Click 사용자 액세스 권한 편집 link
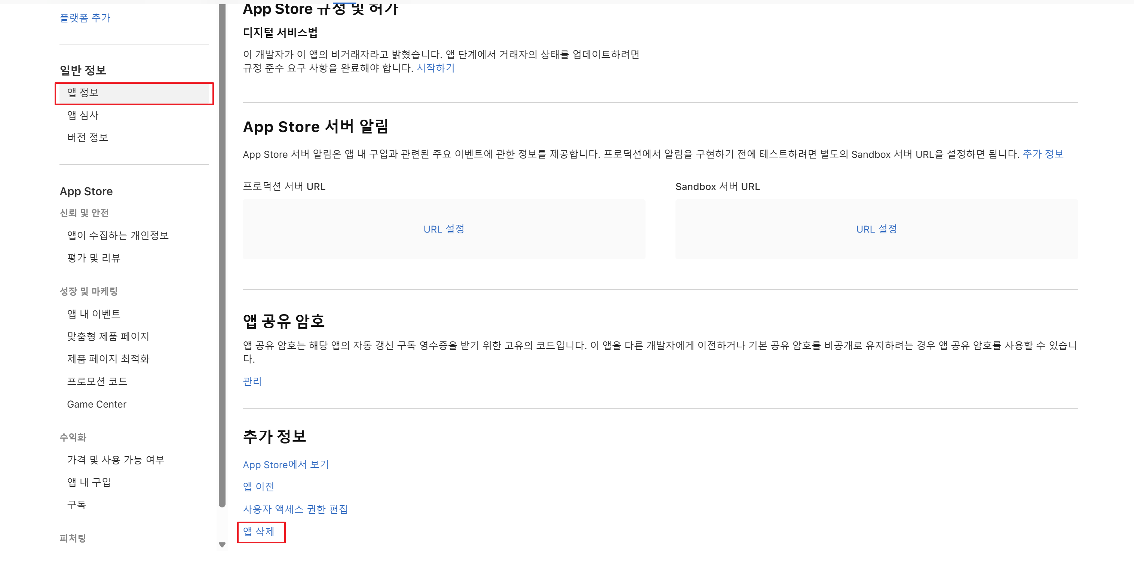 pos(295,510)
